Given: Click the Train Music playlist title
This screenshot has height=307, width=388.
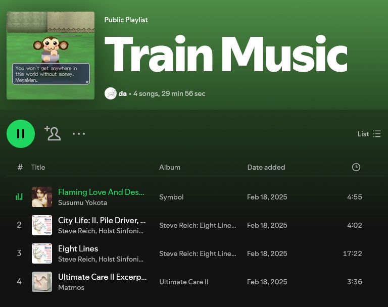Looking at the screenshot, I should click(226, 54).
